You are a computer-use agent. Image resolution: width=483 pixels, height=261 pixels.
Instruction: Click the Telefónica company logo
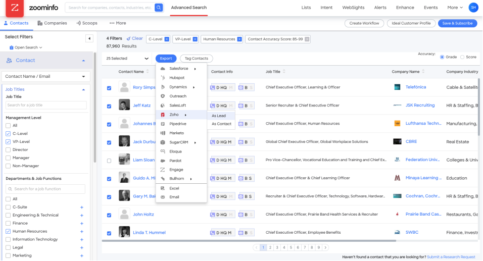(x=397, y=87)
